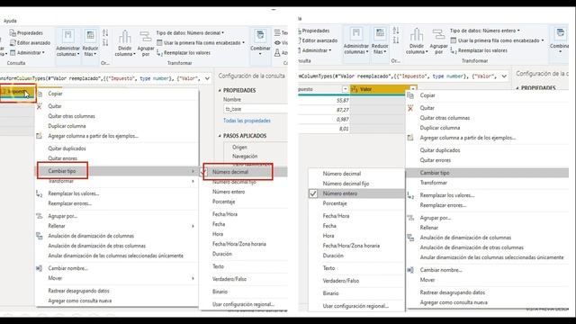Screen dimensions: 576x324
Task: Choose Copiar in left window context menu
Action: (x=55, y=94)
